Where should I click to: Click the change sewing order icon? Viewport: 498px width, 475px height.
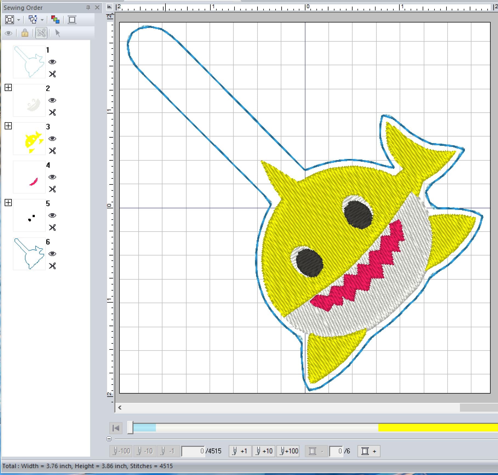pos(33,20)
